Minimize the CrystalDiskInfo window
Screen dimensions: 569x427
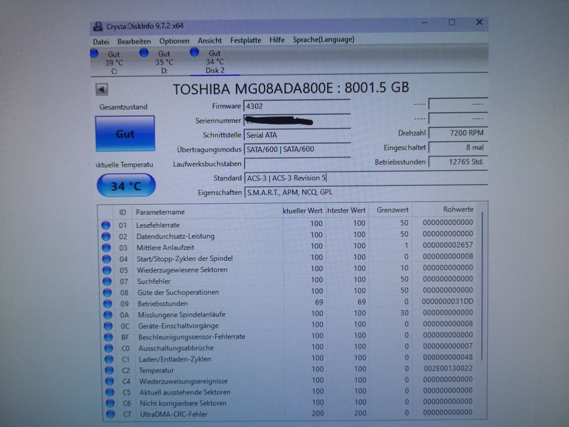tap(424, 23)
